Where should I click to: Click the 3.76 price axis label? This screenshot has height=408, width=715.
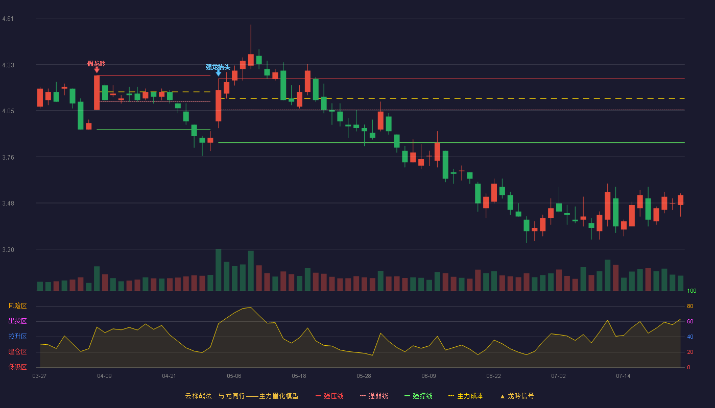click(x=8, y=158)
